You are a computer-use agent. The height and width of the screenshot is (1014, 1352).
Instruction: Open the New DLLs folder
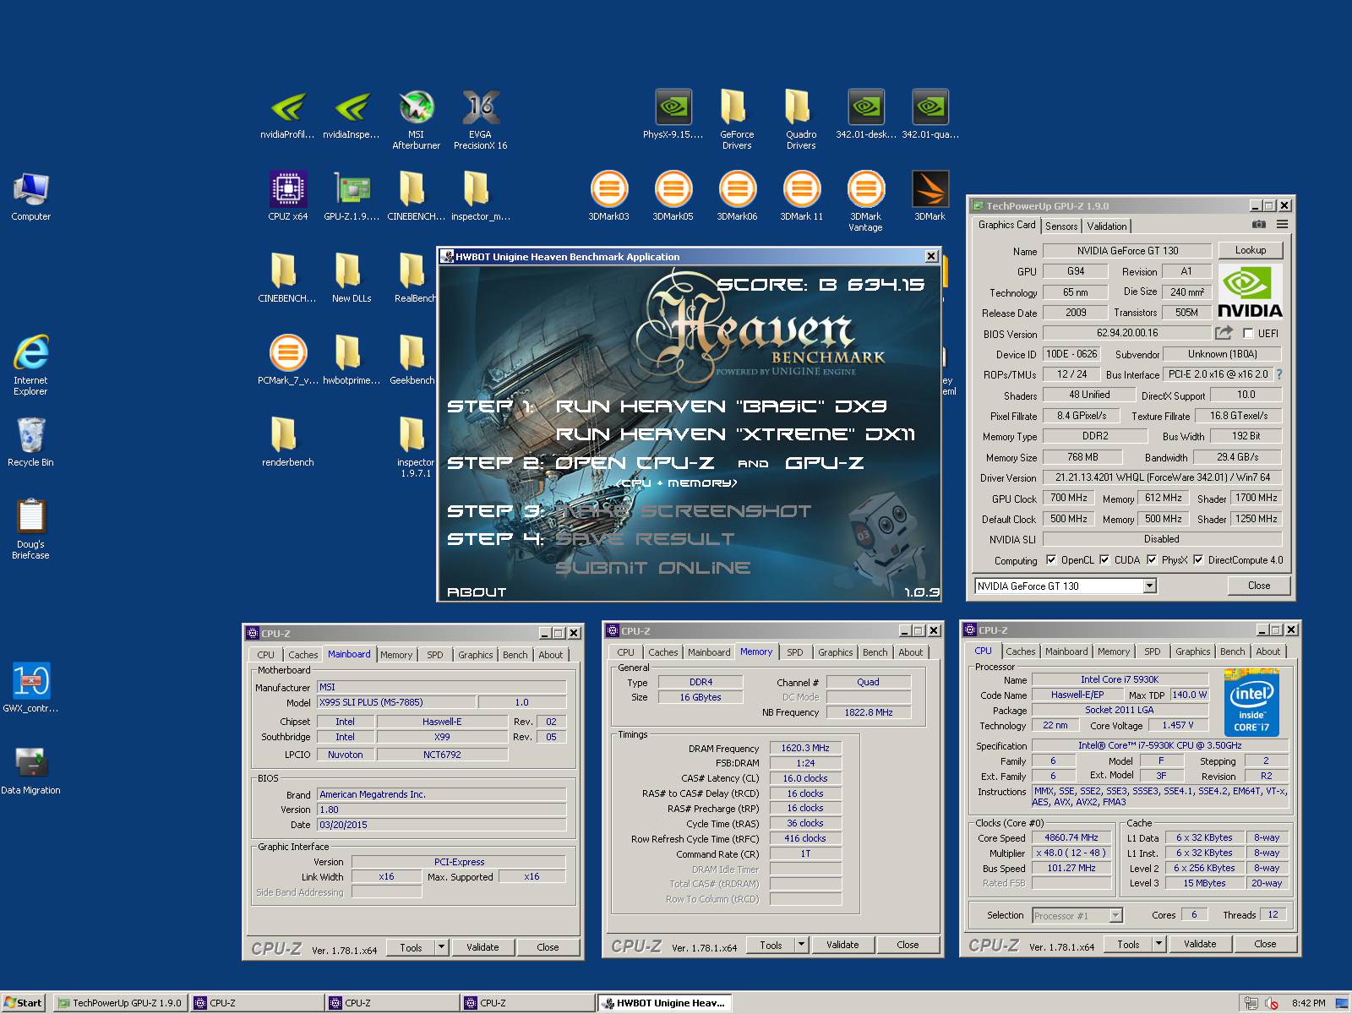(x=352, y=278)
